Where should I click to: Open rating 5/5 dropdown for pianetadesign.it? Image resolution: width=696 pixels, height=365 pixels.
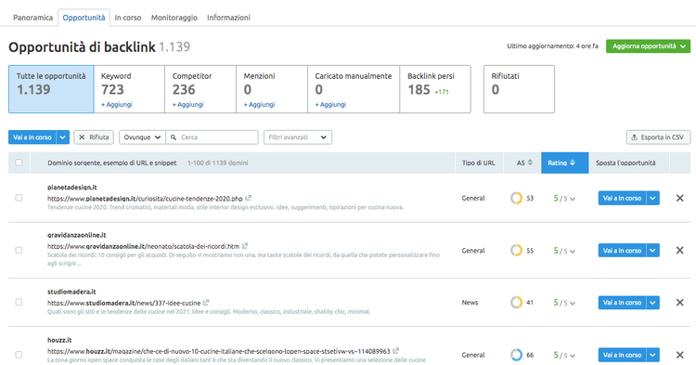[x=564, y=198]
